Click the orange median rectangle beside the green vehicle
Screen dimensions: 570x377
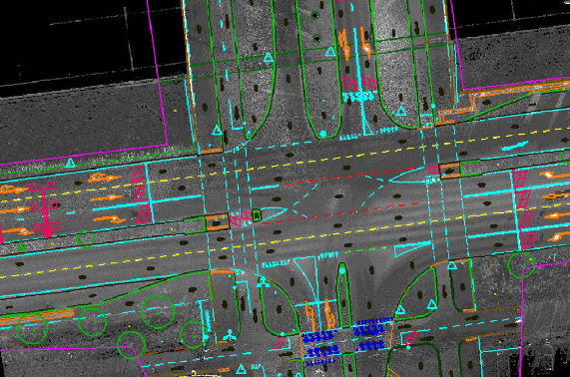coord(217,222)
